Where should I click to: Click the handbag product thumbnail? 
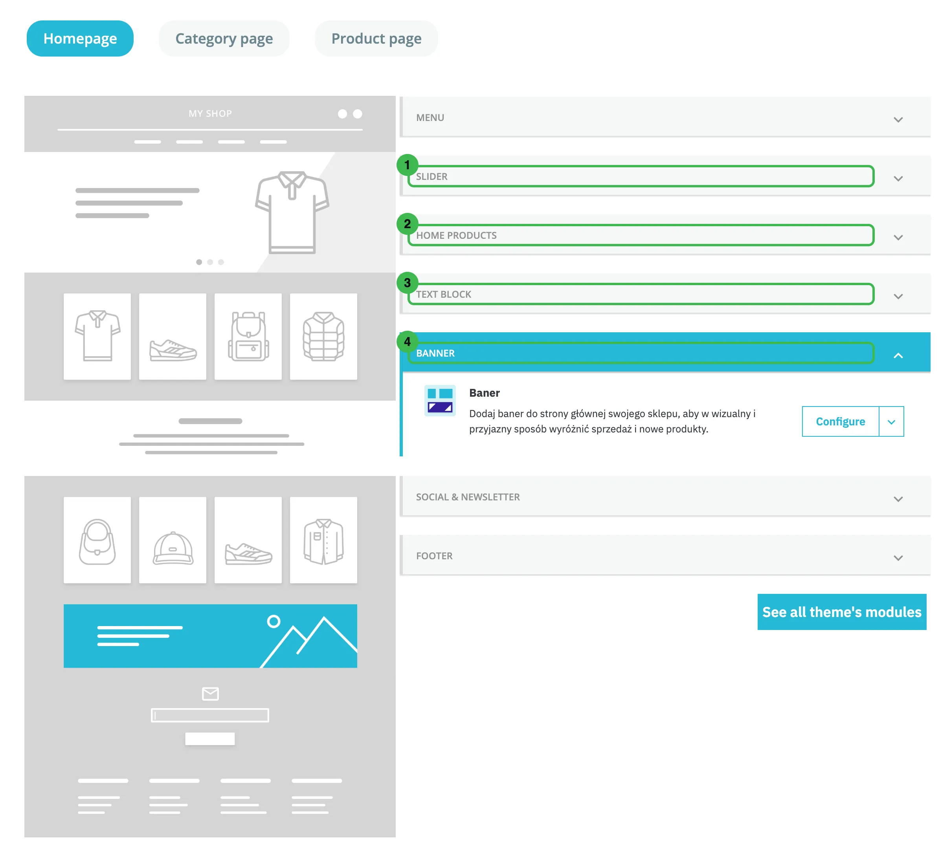(x=97, y=540)
